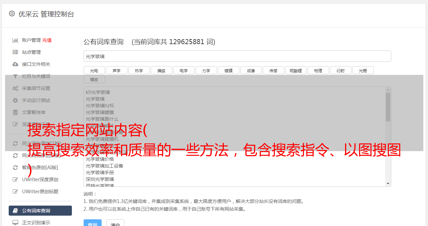
Task: Click the bar chart icon for 账户管理
Action: coord(15,40)
